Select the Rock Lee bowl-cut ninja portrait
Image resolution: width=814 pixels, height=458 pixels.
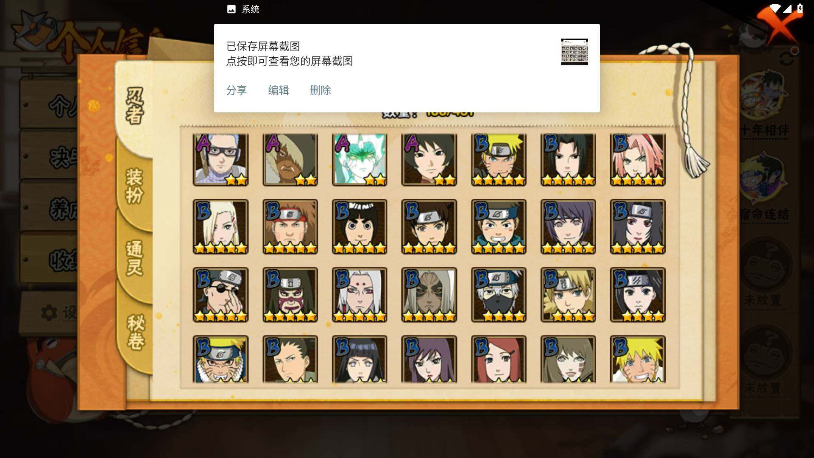tap(360, 227)
